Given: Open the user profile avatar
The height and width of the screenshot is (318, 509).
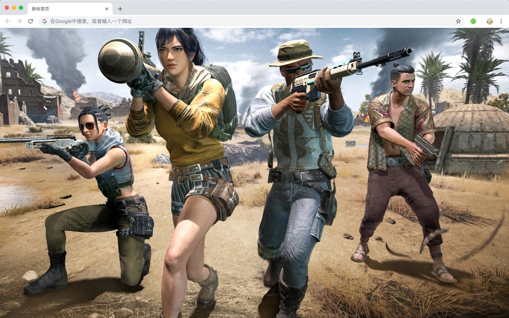Looking at the screenshot, I should pos(490,21).
